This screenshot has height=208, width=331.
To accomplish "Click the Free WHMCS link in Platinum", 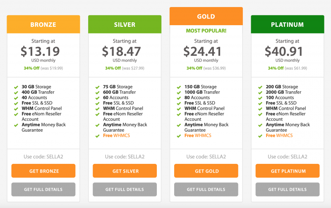I will tap(279, 135).
